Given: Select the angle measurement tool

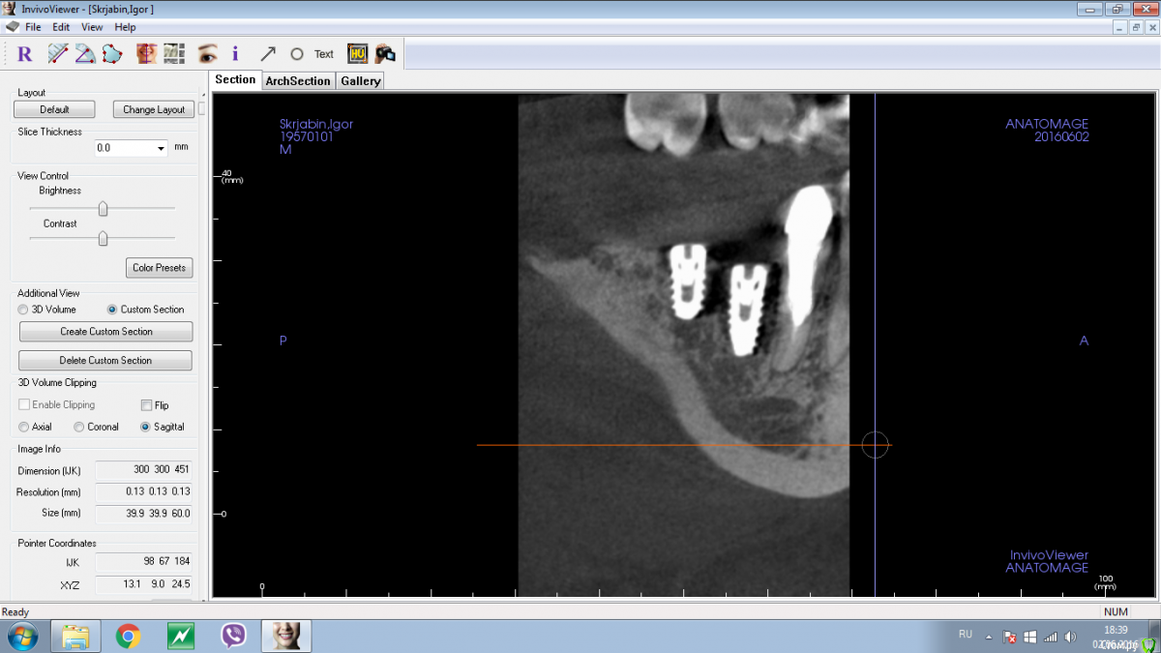Looking at the screenshot, I should [84, 54].
